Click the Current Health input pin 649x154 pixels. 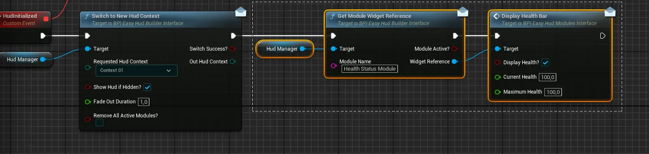pyautogui.click(x=497, y=77)
